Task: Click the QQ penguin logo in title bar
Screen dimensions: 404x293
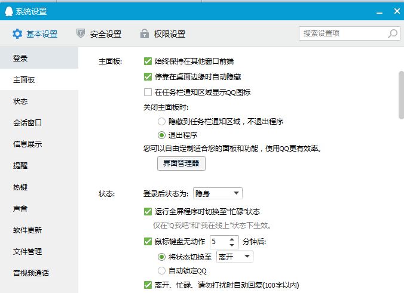Action: click(x=9, y=11)
